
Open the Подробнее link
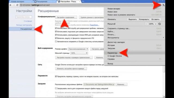point(94,25)
